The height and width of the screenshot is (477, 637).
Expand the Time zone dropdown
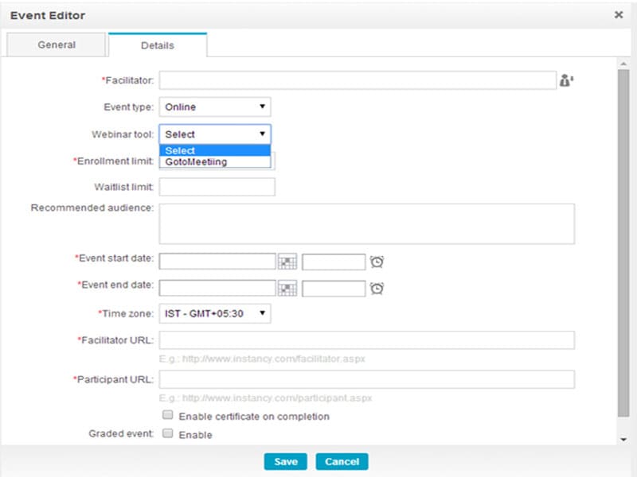(x=215, y=314)
